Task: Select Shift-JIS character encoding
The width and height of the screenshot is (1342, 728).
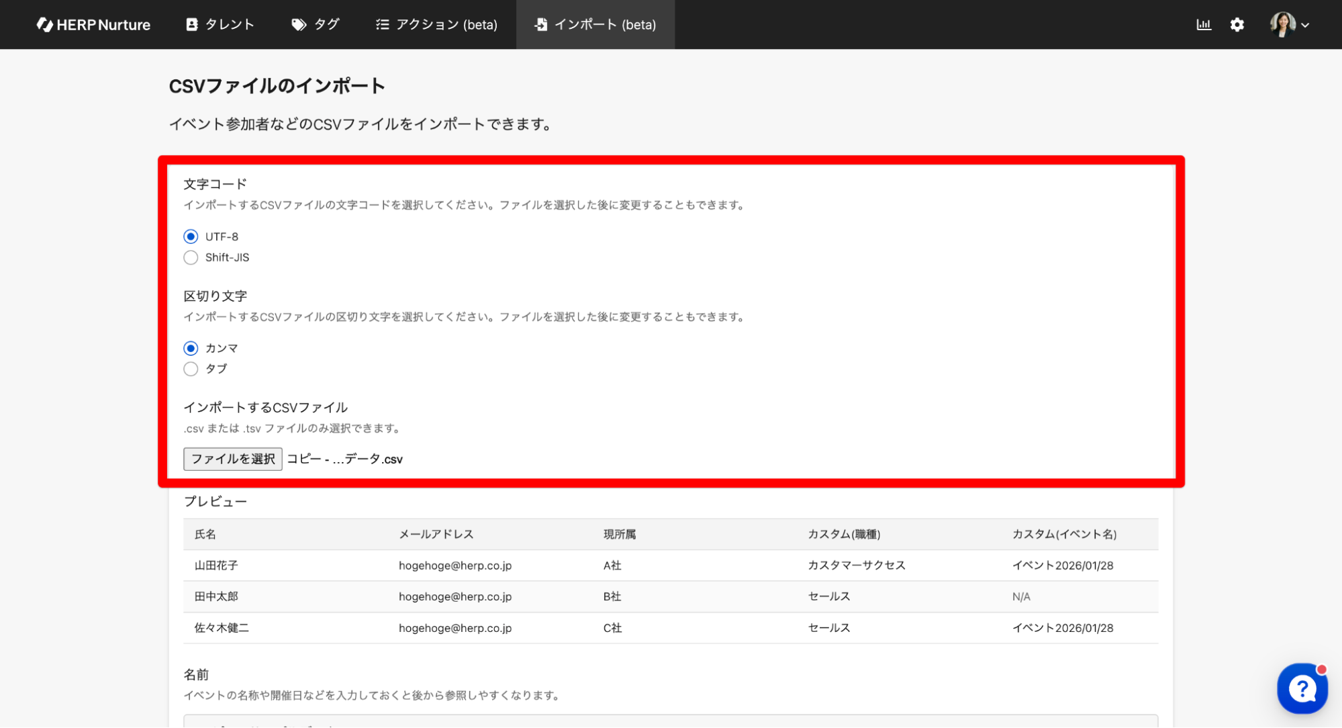Action: pyautogui.click(x=191, y=257)
